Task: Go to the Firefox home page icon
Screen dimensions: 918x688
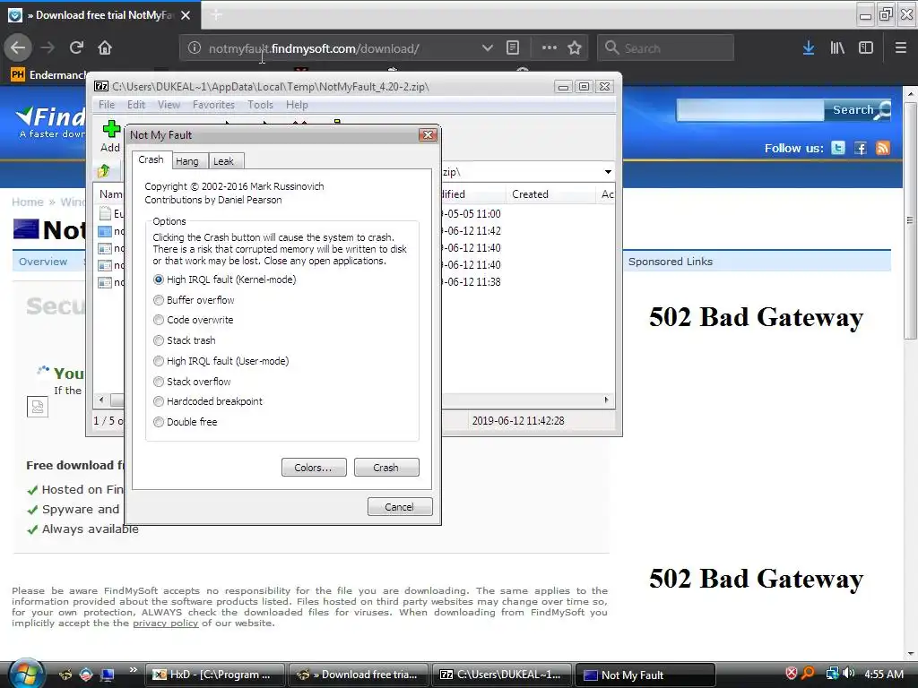Action: pyautogui.click(x=105, y=47)
